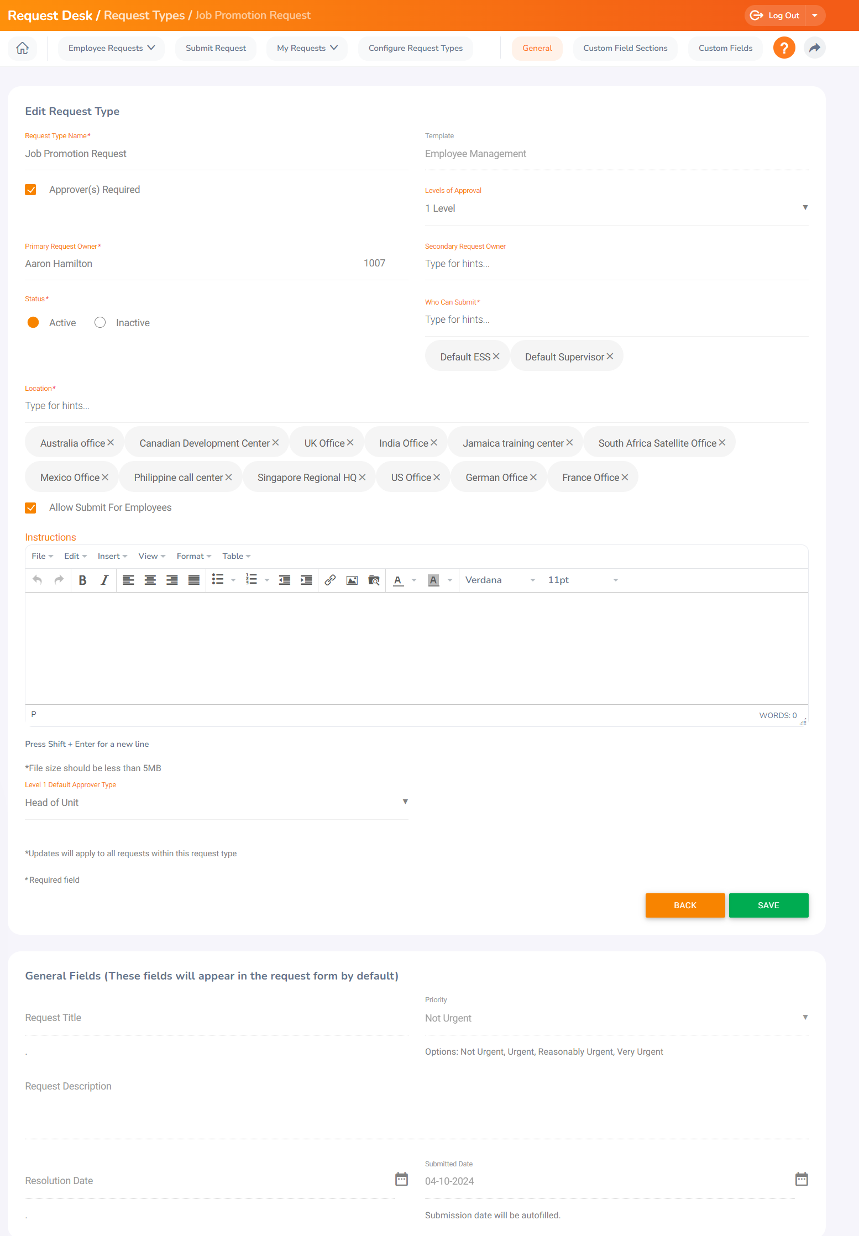Toggle Approver(s) Required checkbox
The image size is (859, 1236).
click(31, 190)
